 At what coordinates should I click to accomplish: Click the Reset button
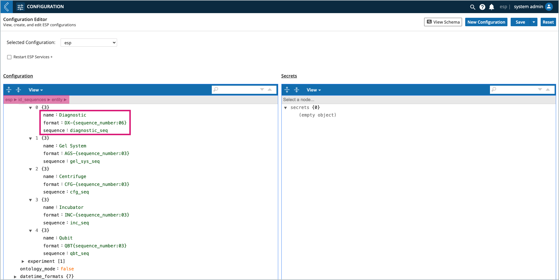[x=548, y=22]
